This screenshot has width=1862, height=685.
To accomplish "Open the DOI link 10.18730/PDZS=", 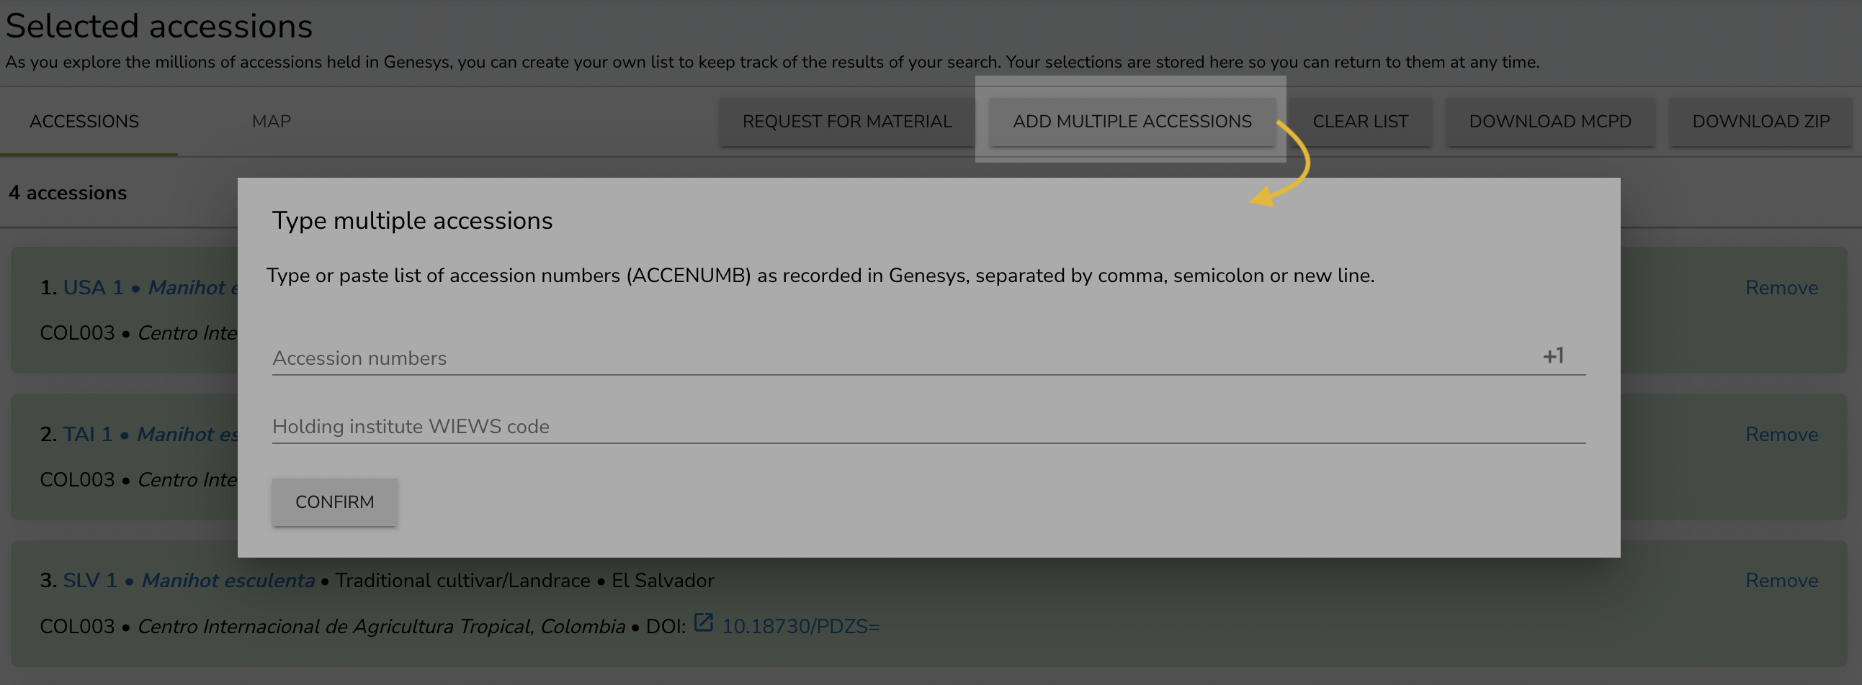I will coord(800,626).
